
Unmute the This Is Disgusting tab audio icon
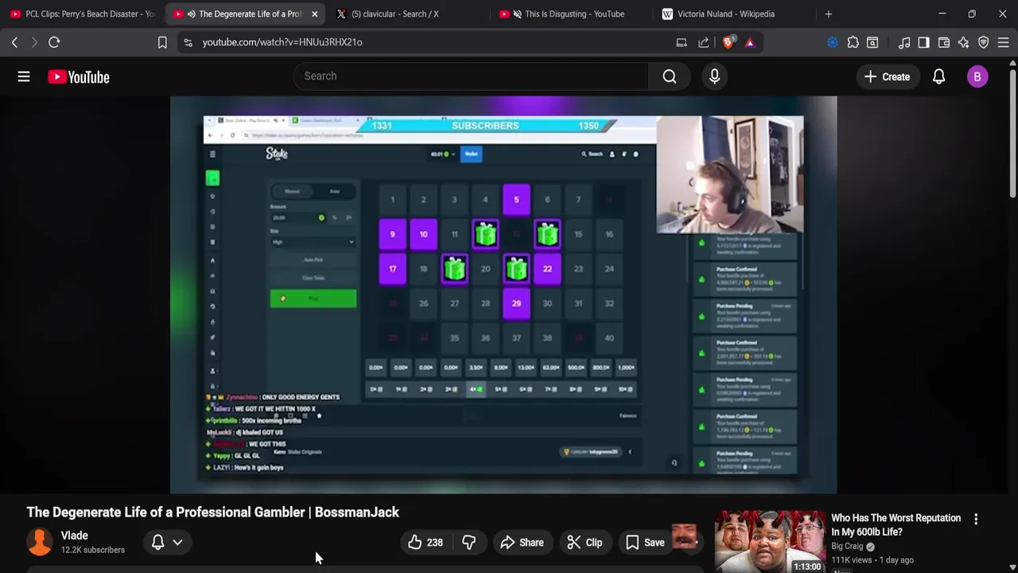click(518, 14)
